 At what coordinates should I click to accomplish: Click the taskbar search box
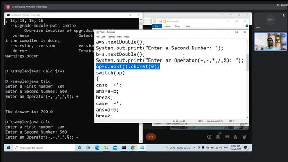point(44,148)
